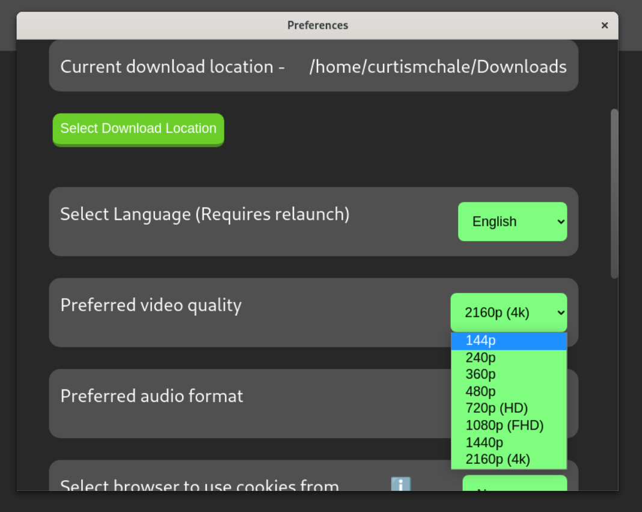Choose 720p (HD) video quality

coord(509,409)
